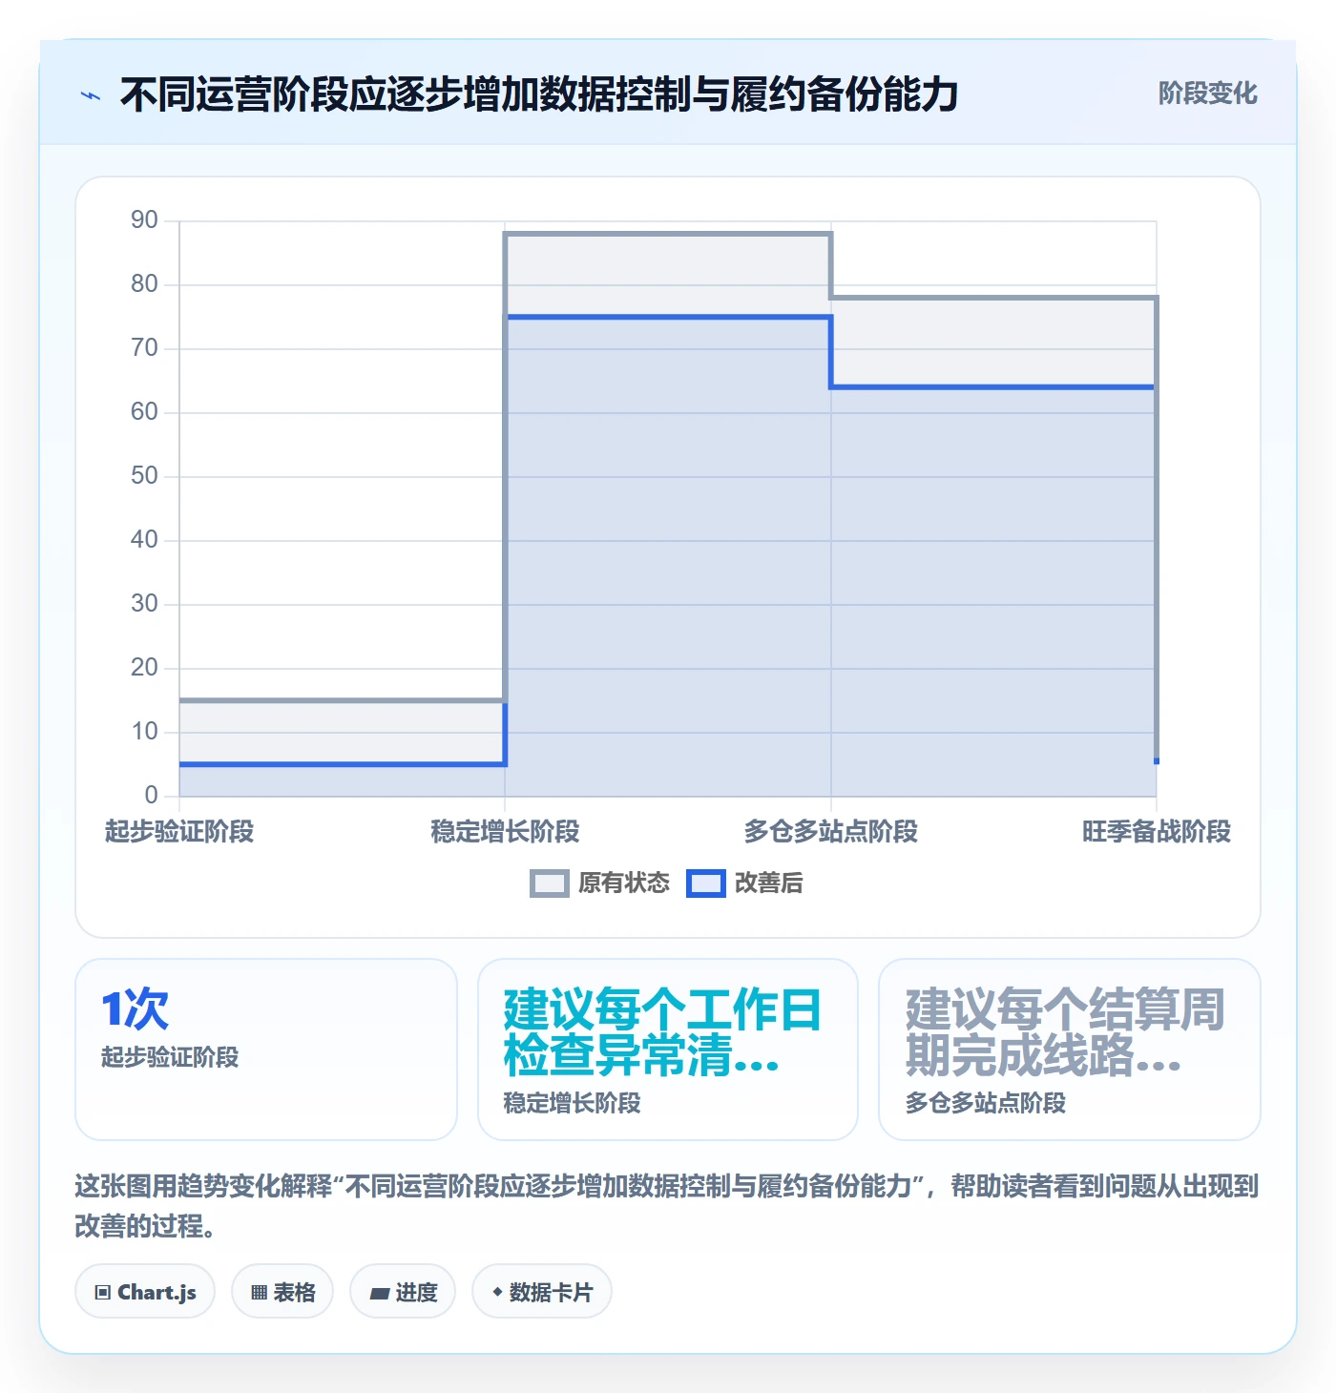This screenshot has height=1393, width=1336.
Task: Click 多仓多站点阶段 caption under the gray card text
Action: pyautogui.click(x=986, y=1103)
